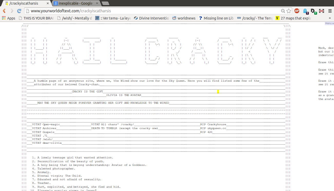The height and width of the screenshot is (191, 334).
Task: Click list item 'Educated and not afraid of sexuality'
Action: click(69, 179)
